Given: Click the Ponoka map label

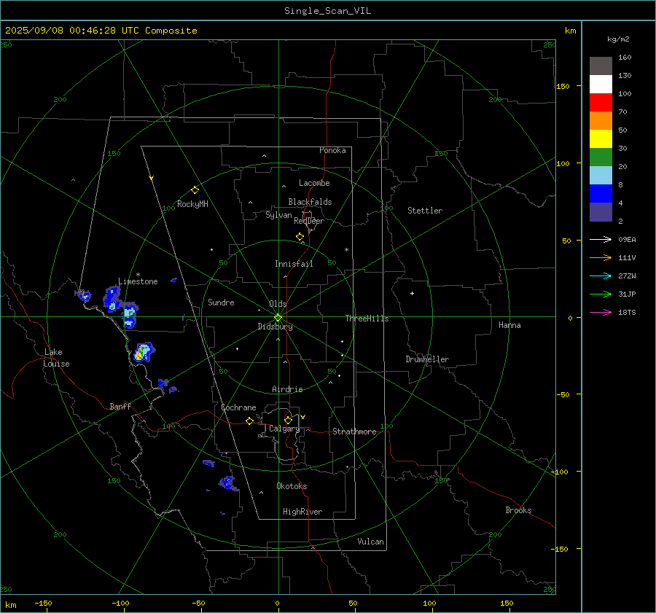Looking at the screenshot, I should [332, 150].
